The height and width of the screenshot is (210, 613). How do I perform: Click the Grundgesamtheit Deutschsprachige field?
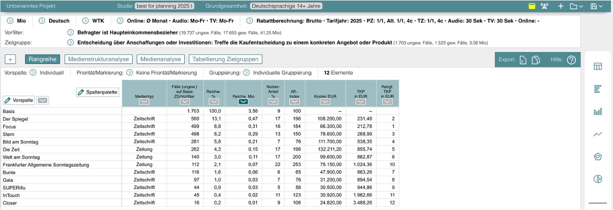tap(286, 6)
